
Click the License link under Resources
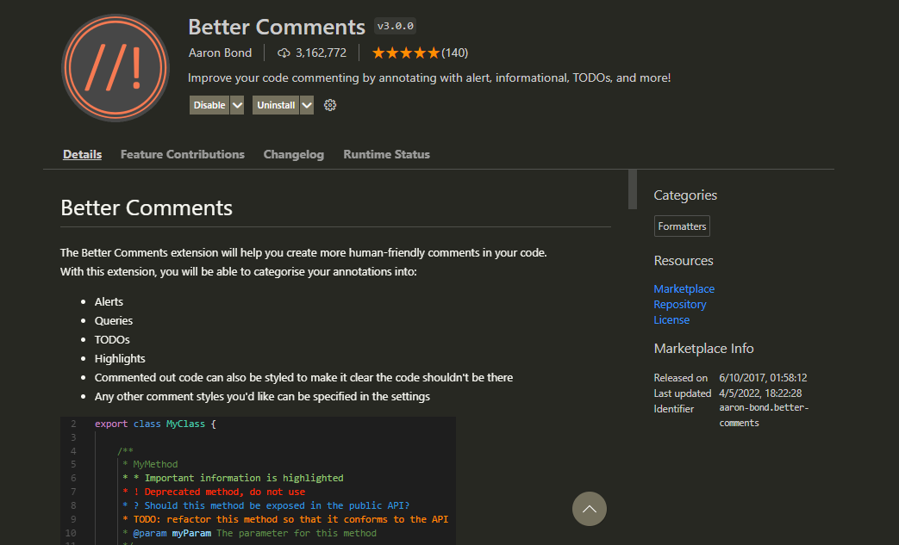point(671,319)
